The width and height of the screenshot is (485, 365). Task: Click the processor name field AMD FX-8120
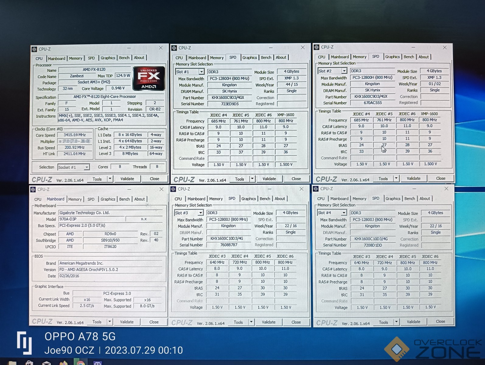[x=94, y=70]
